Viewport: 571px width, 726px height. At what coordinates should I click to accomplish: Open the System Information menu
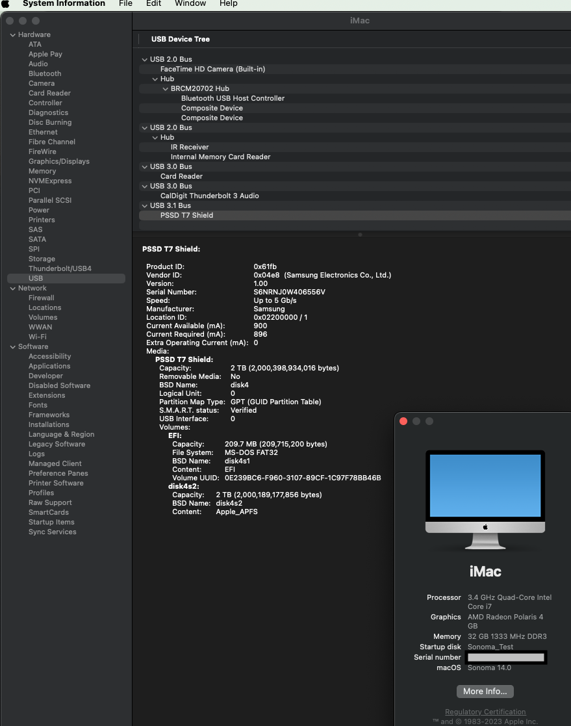click(64, 4)
